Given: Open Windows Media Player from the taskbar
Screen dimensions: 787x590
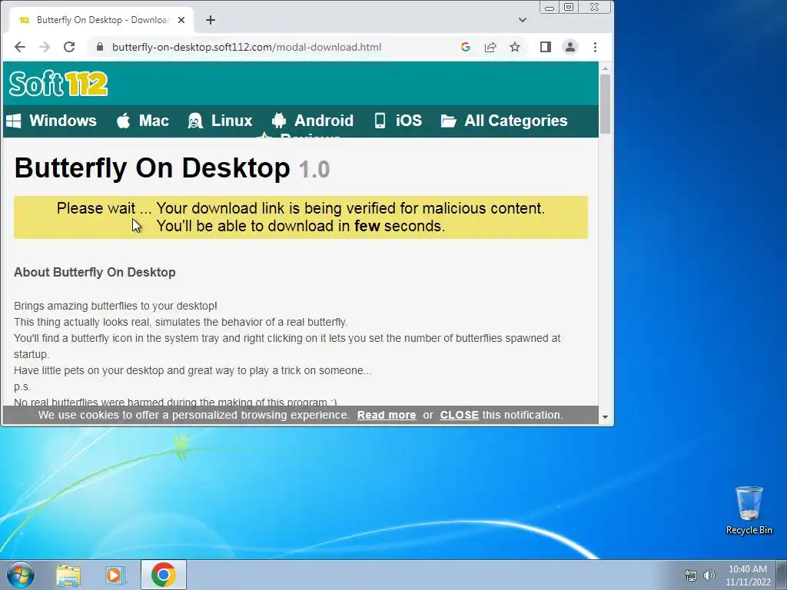Looking at the screenshot, I should click(x=115, y=575).
